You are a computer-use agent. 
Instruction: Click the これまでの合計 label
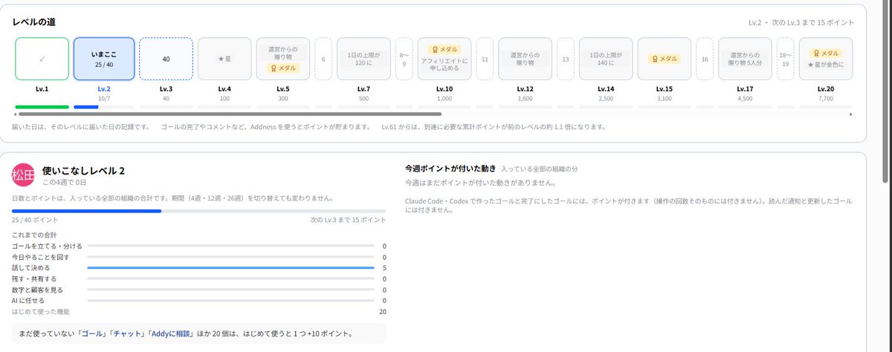[33, 235]
